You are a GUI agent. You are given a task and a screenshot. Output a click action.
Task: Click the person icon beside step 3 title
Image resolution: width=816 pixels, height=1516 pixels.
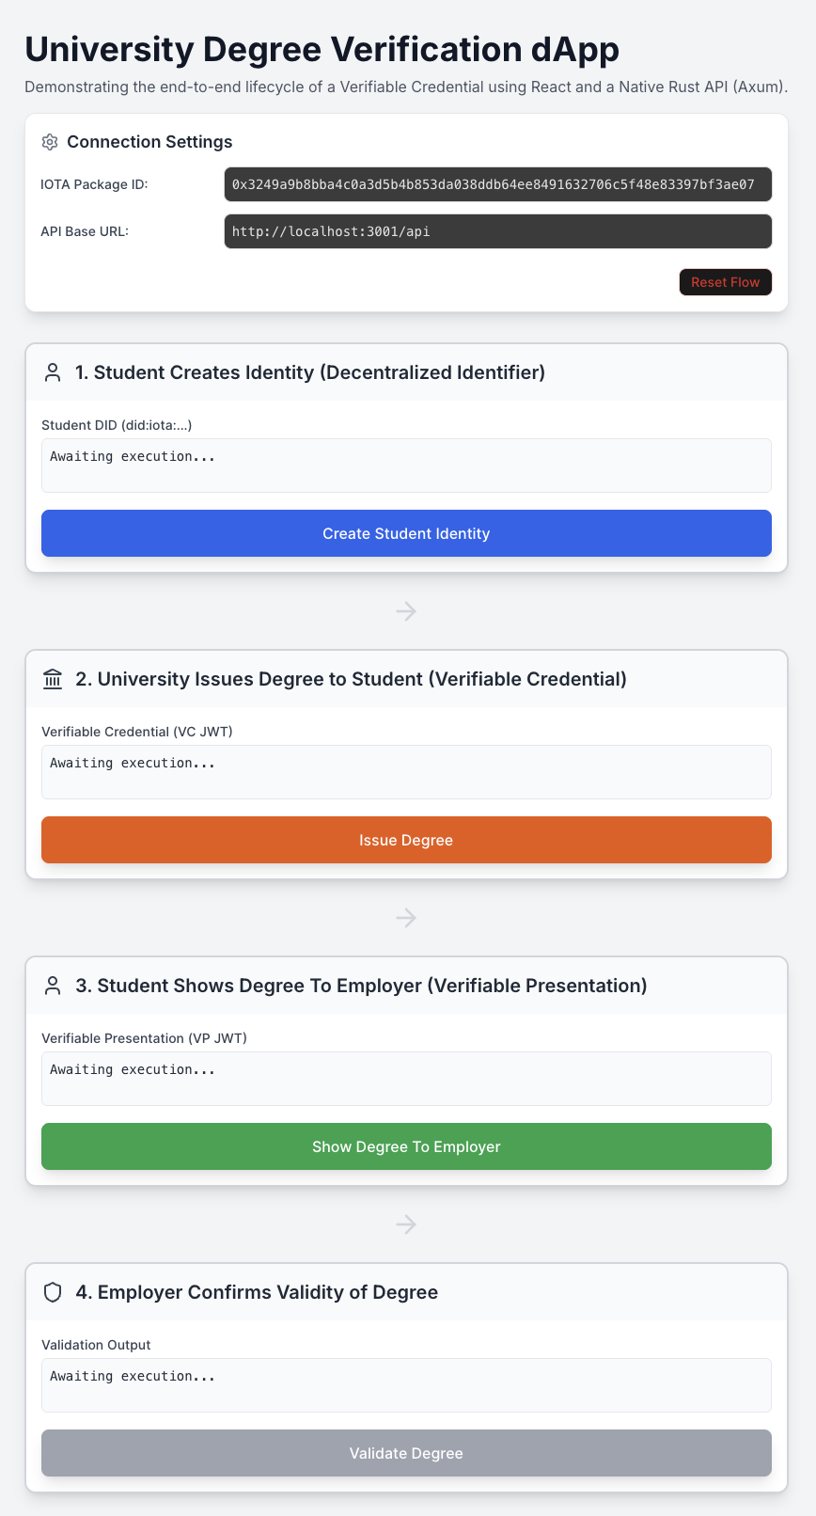point(53,986)
